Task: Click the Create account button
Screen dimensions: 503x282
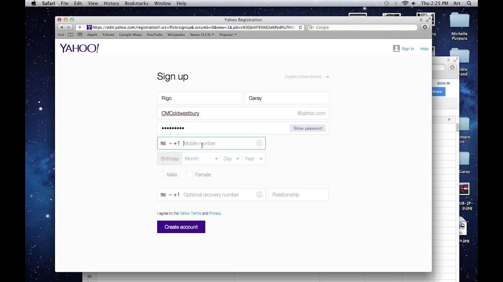Action: tap(181, 227)
